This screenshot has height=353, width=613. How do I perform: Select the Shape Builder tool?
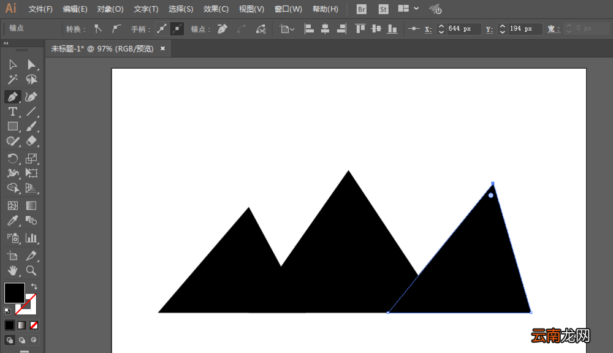[x=12, y=188]
